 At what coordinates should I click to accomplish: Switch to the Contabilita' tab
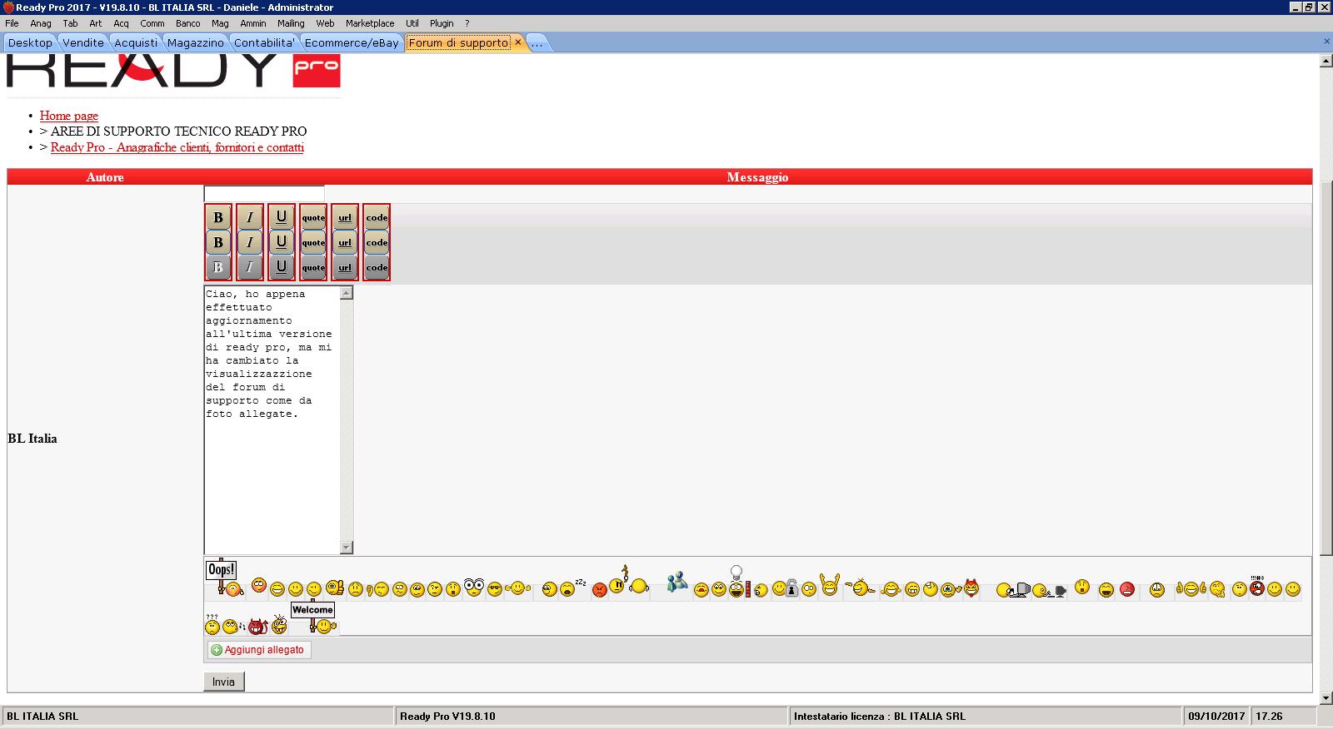point(265,42)
